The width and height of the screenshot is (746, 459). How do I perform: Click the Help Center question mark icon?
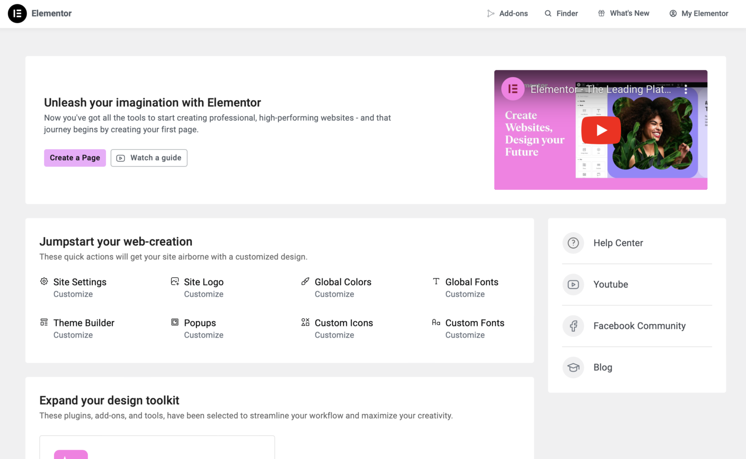click(x=573, y=243)
